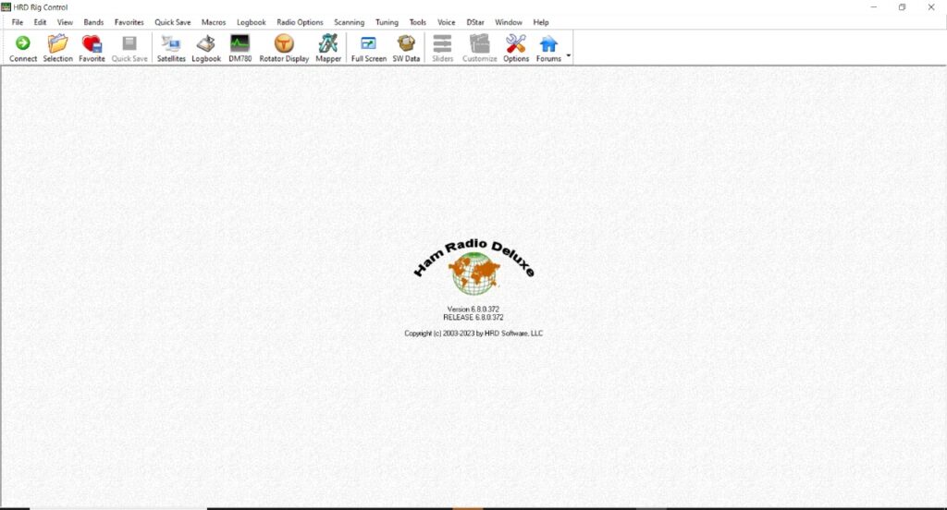Open the Radio Options menu

(x=300, y=22)
